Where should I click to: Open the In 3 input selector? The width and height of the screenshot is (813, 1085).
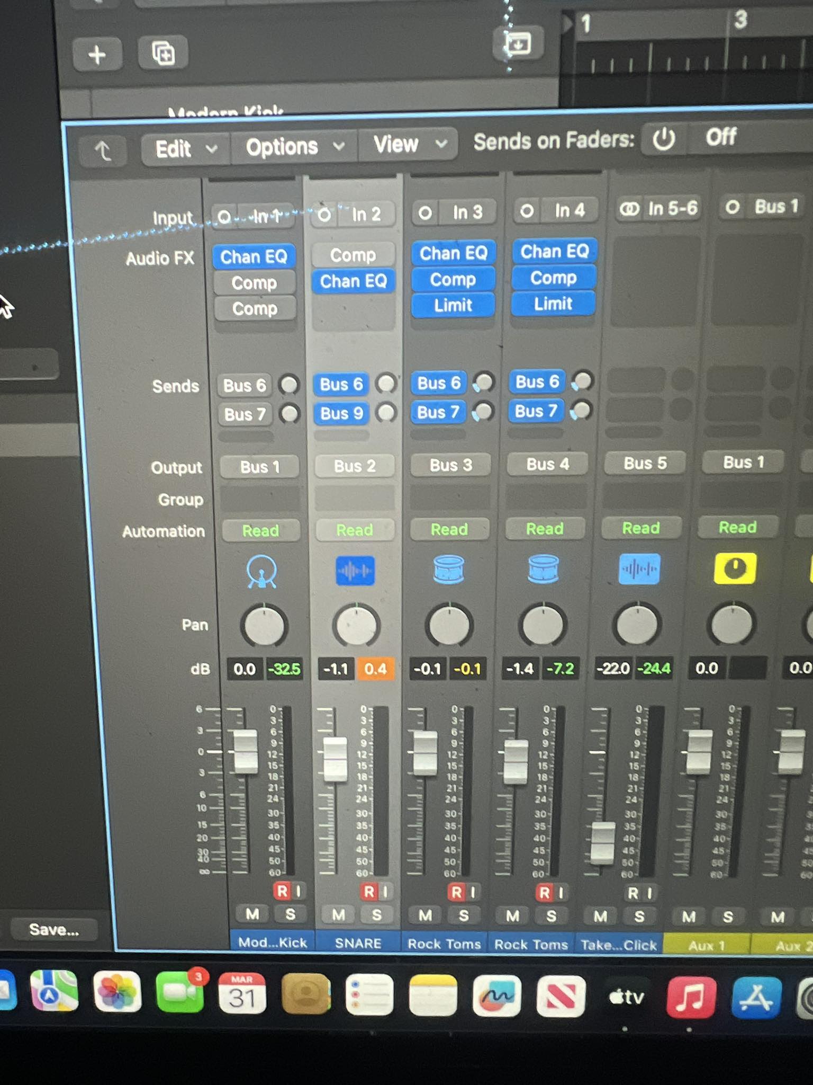[x=468, y=212]
